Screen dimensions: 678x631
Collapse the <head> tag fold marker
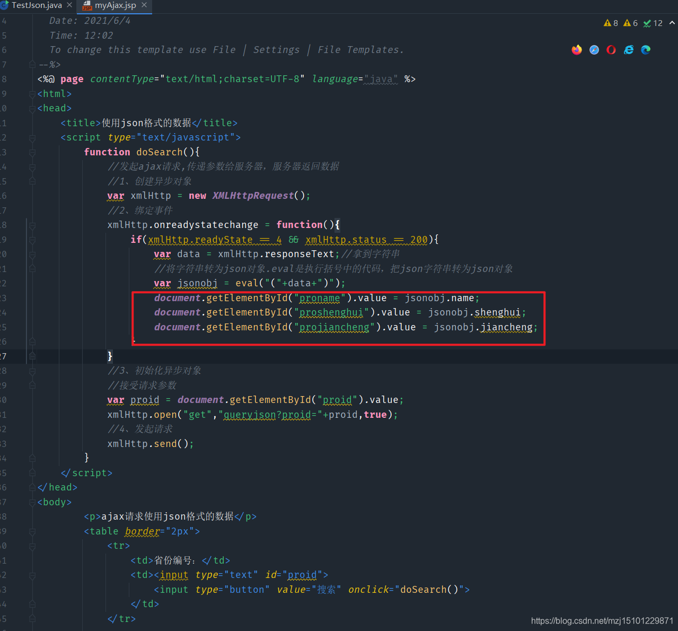tap(32, 108)
